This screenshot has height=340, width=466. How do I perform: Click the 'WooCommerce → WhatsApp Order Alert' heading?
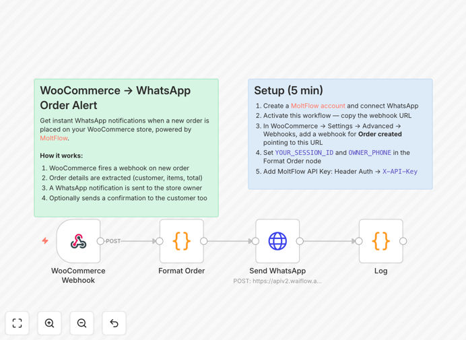115,98
